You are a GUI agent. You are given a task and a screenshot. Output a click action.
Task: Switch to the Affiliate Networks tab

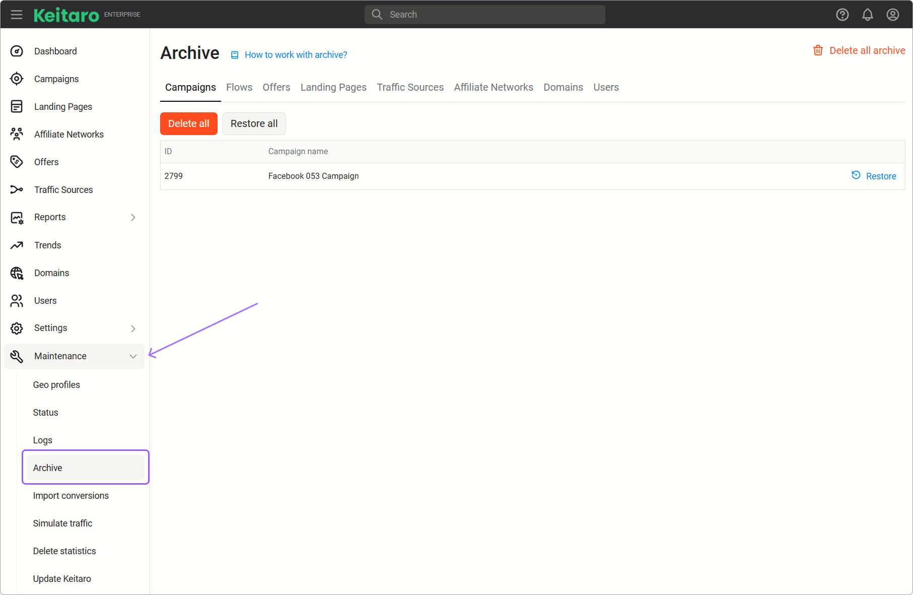pos(493,87)
